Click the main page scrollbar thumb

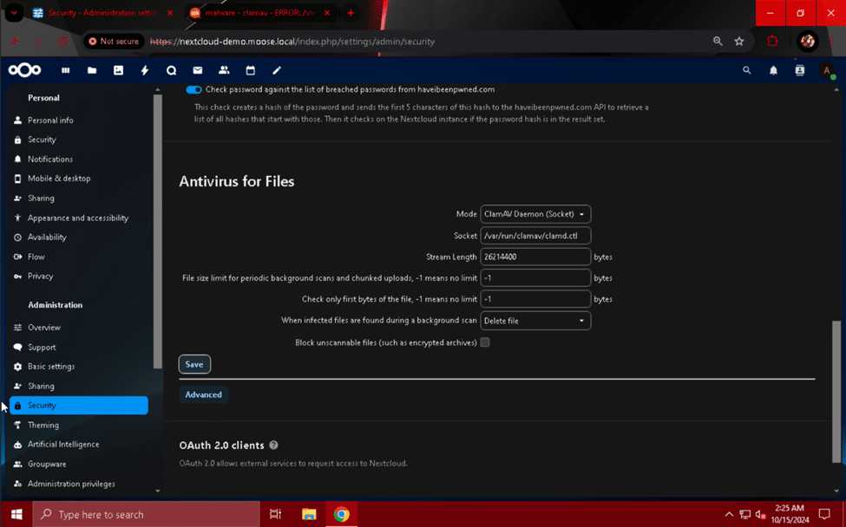pos(836,392)
